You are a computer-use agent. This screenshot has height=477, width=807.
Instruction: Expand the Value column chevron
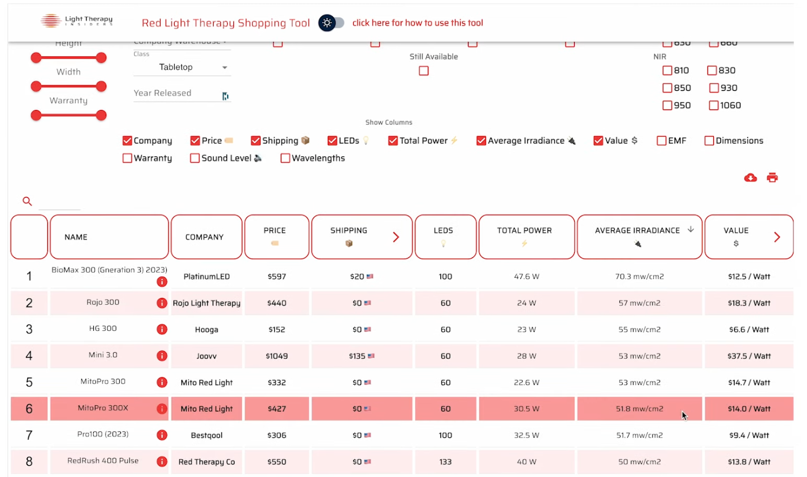point(777,237)
